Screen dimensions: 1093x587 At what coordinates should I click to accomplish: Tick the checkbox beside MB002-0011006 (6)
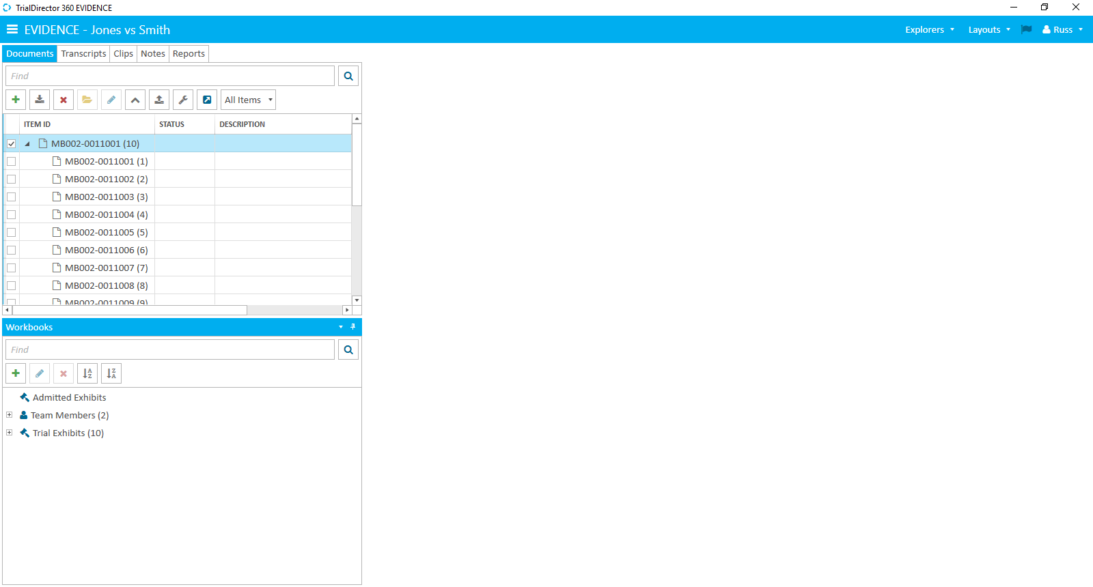(x=12, y=250)
